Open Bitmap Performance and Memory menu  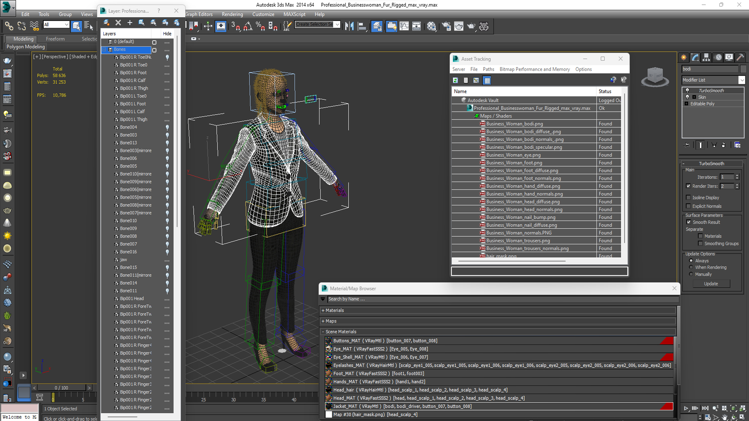point(534,69)
